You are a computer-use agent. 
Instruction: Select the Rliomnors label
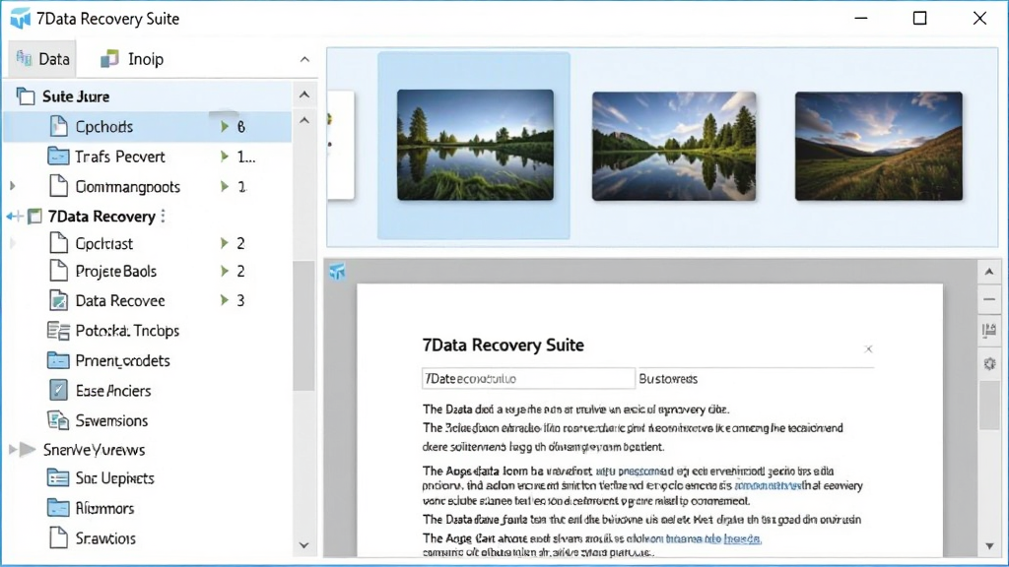coord(104,509)
